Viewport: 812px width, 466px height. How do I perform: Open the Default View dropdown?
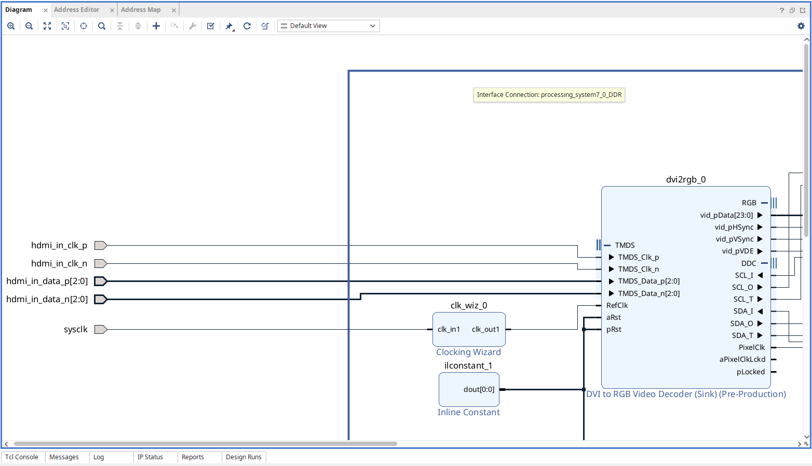[x=329, y=26]
